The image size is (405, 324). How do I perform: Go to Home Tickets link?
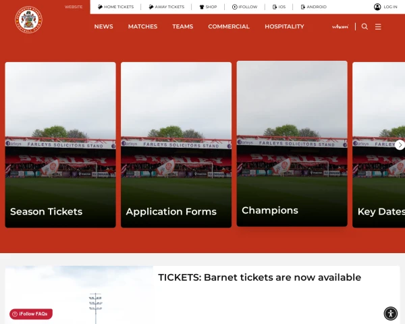click(115, 7)
